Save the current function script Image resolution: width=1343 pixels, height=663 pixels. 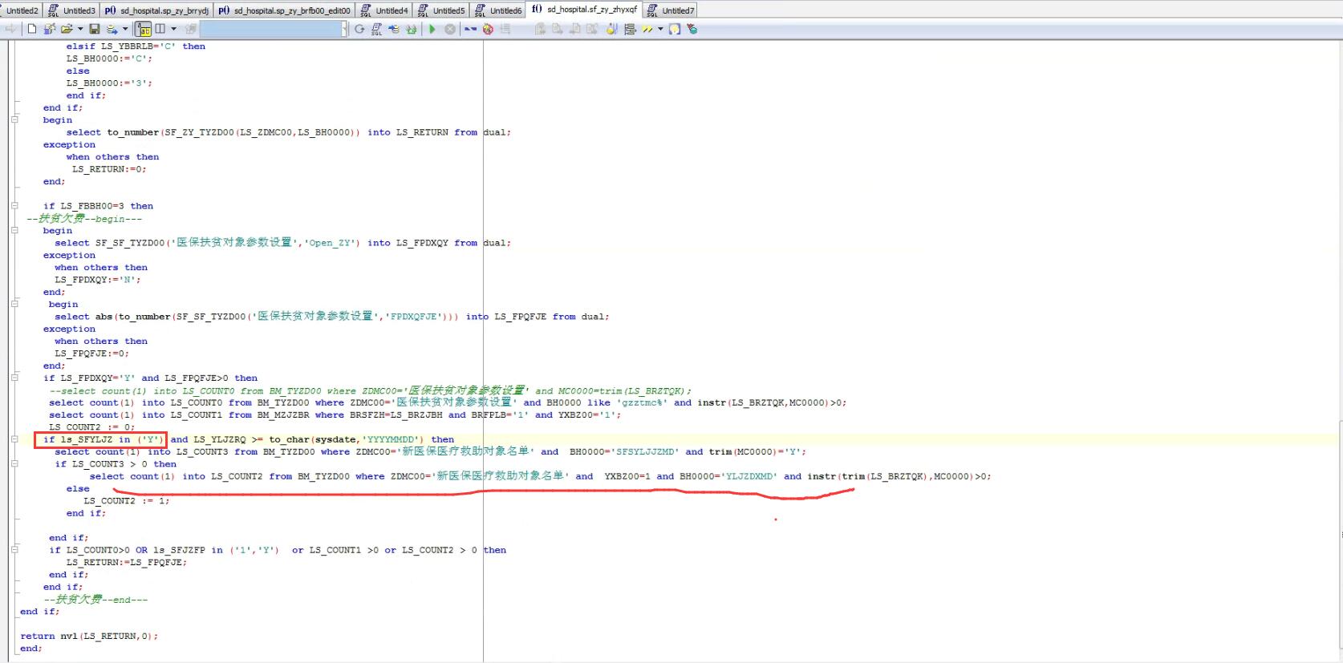[95, 29]
